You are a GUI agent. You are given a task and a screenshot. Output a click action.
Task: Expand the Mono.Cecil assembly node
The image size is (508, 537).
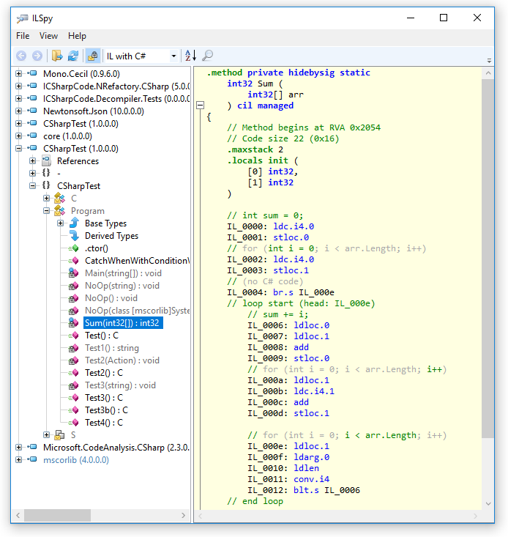click(x=19, y=73)
